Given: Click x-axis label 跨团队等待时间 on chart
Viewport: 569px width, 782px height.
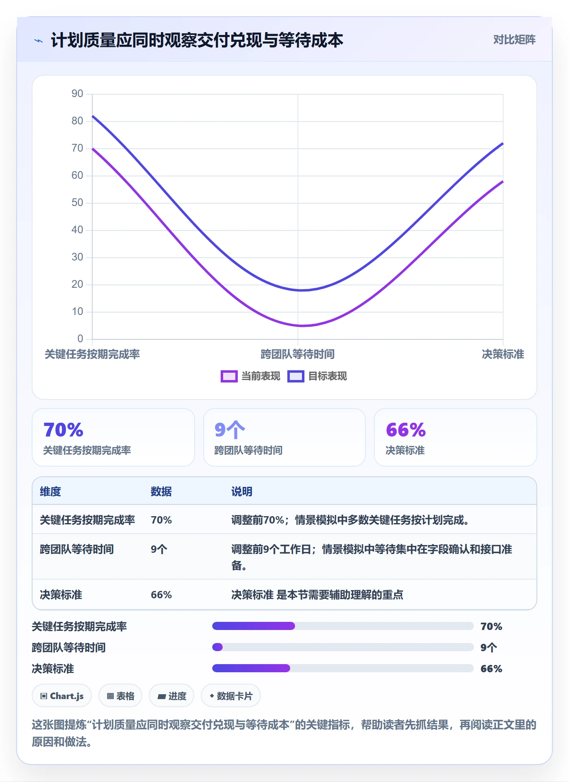Looking at the screenshot, I should coord(298,354).
